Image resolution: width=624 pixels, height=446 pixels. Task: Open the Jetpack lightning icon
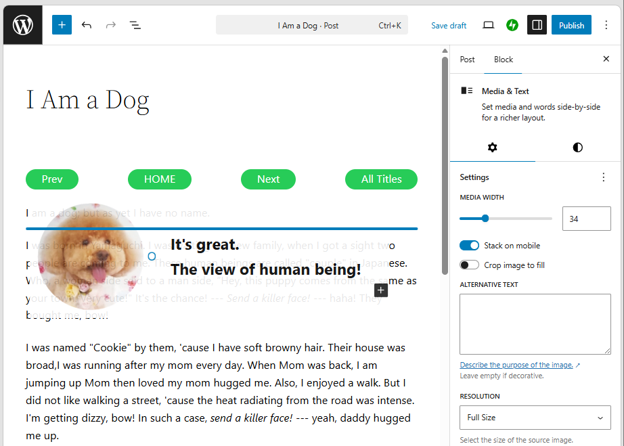pyautogui.click(x=512, y=25)
